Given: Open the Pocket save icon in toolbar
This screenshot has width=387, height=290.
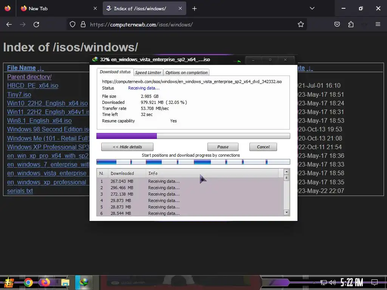Looking at the screenshot, I should point(337,25).
